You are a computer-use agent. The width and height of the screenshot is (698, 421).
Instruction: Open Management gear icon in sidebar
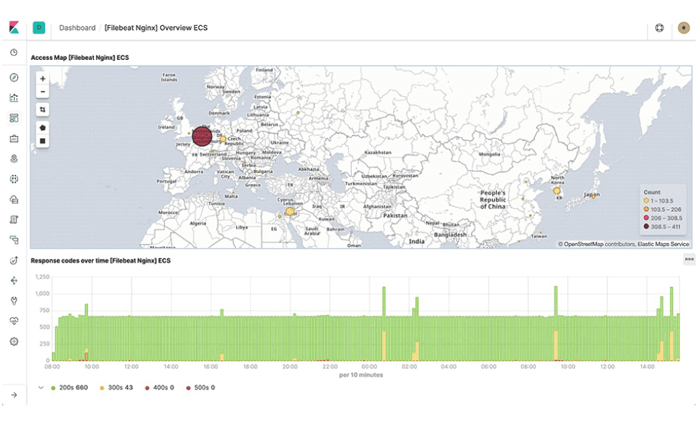(x=14, y=341)
